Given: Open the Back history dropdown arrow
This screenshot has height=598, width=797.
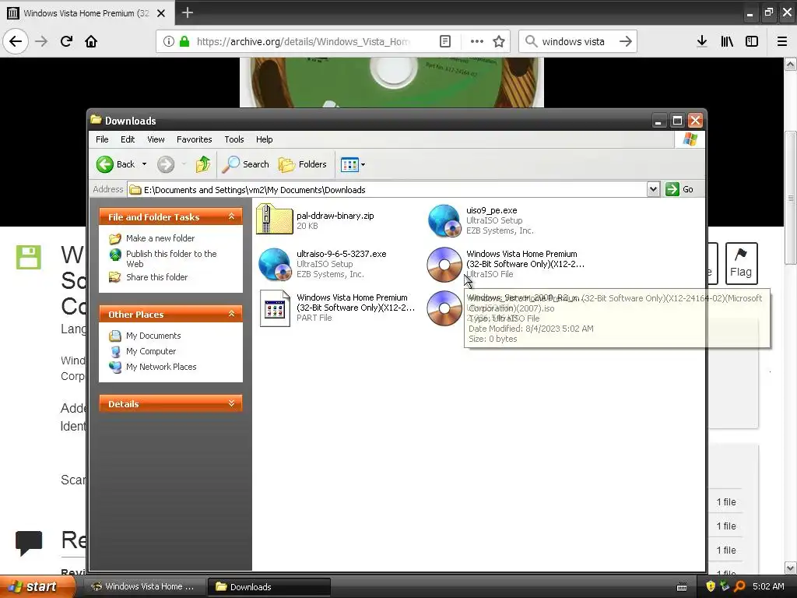Looking at the screenshot, I should pos(144,164).
